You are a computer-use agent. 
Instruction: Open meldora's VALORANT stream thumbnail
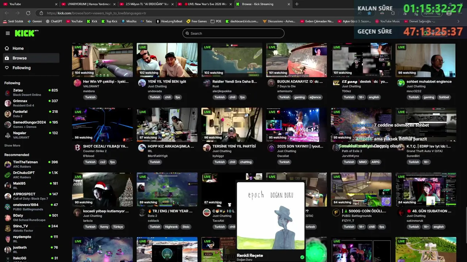click(x=102, y=60)
